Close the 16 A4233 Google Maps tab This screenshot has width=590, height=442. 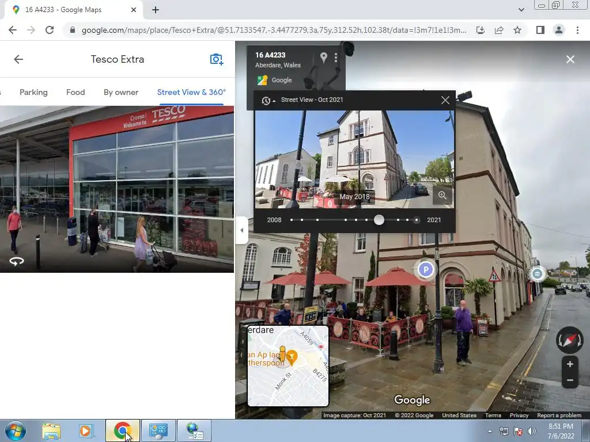pyautogui.click(x=134, y=10)
